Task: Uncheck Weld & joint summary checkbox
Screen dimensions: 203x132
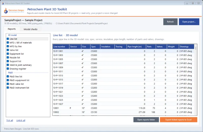Action: click(8, 65)
